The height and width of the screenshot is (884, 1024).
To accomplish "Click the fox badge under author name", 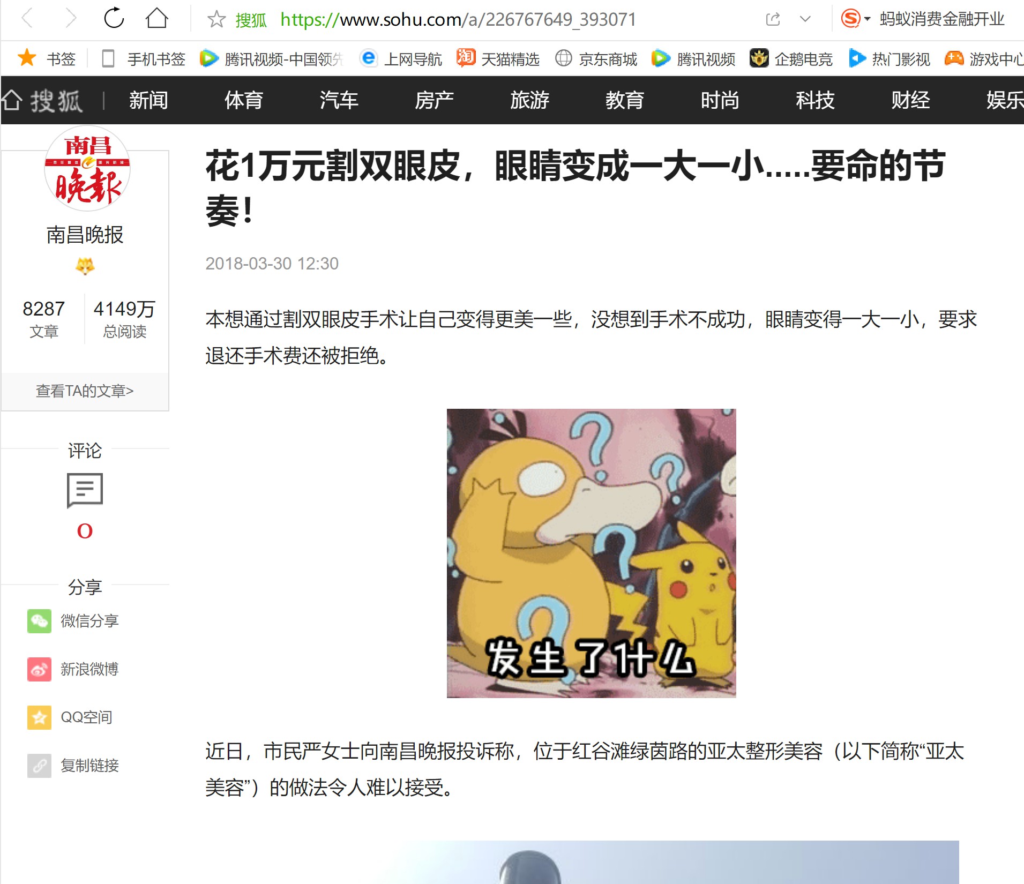I will point(85,266).
